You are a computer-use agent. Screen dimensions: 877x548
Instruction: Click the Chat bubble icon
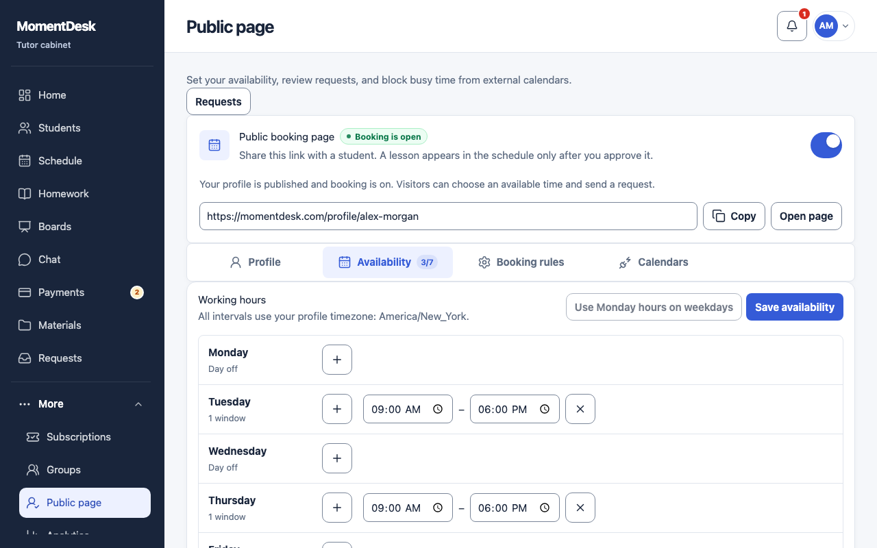(x=25, y=260)
